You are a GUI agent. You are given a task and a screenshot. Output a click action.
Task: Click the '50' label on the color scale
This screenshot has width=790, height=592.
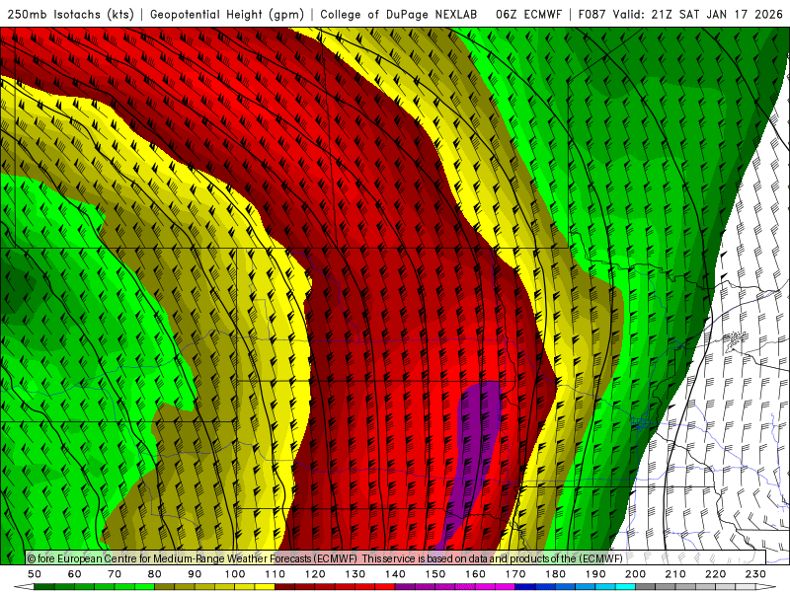[35, 574]
